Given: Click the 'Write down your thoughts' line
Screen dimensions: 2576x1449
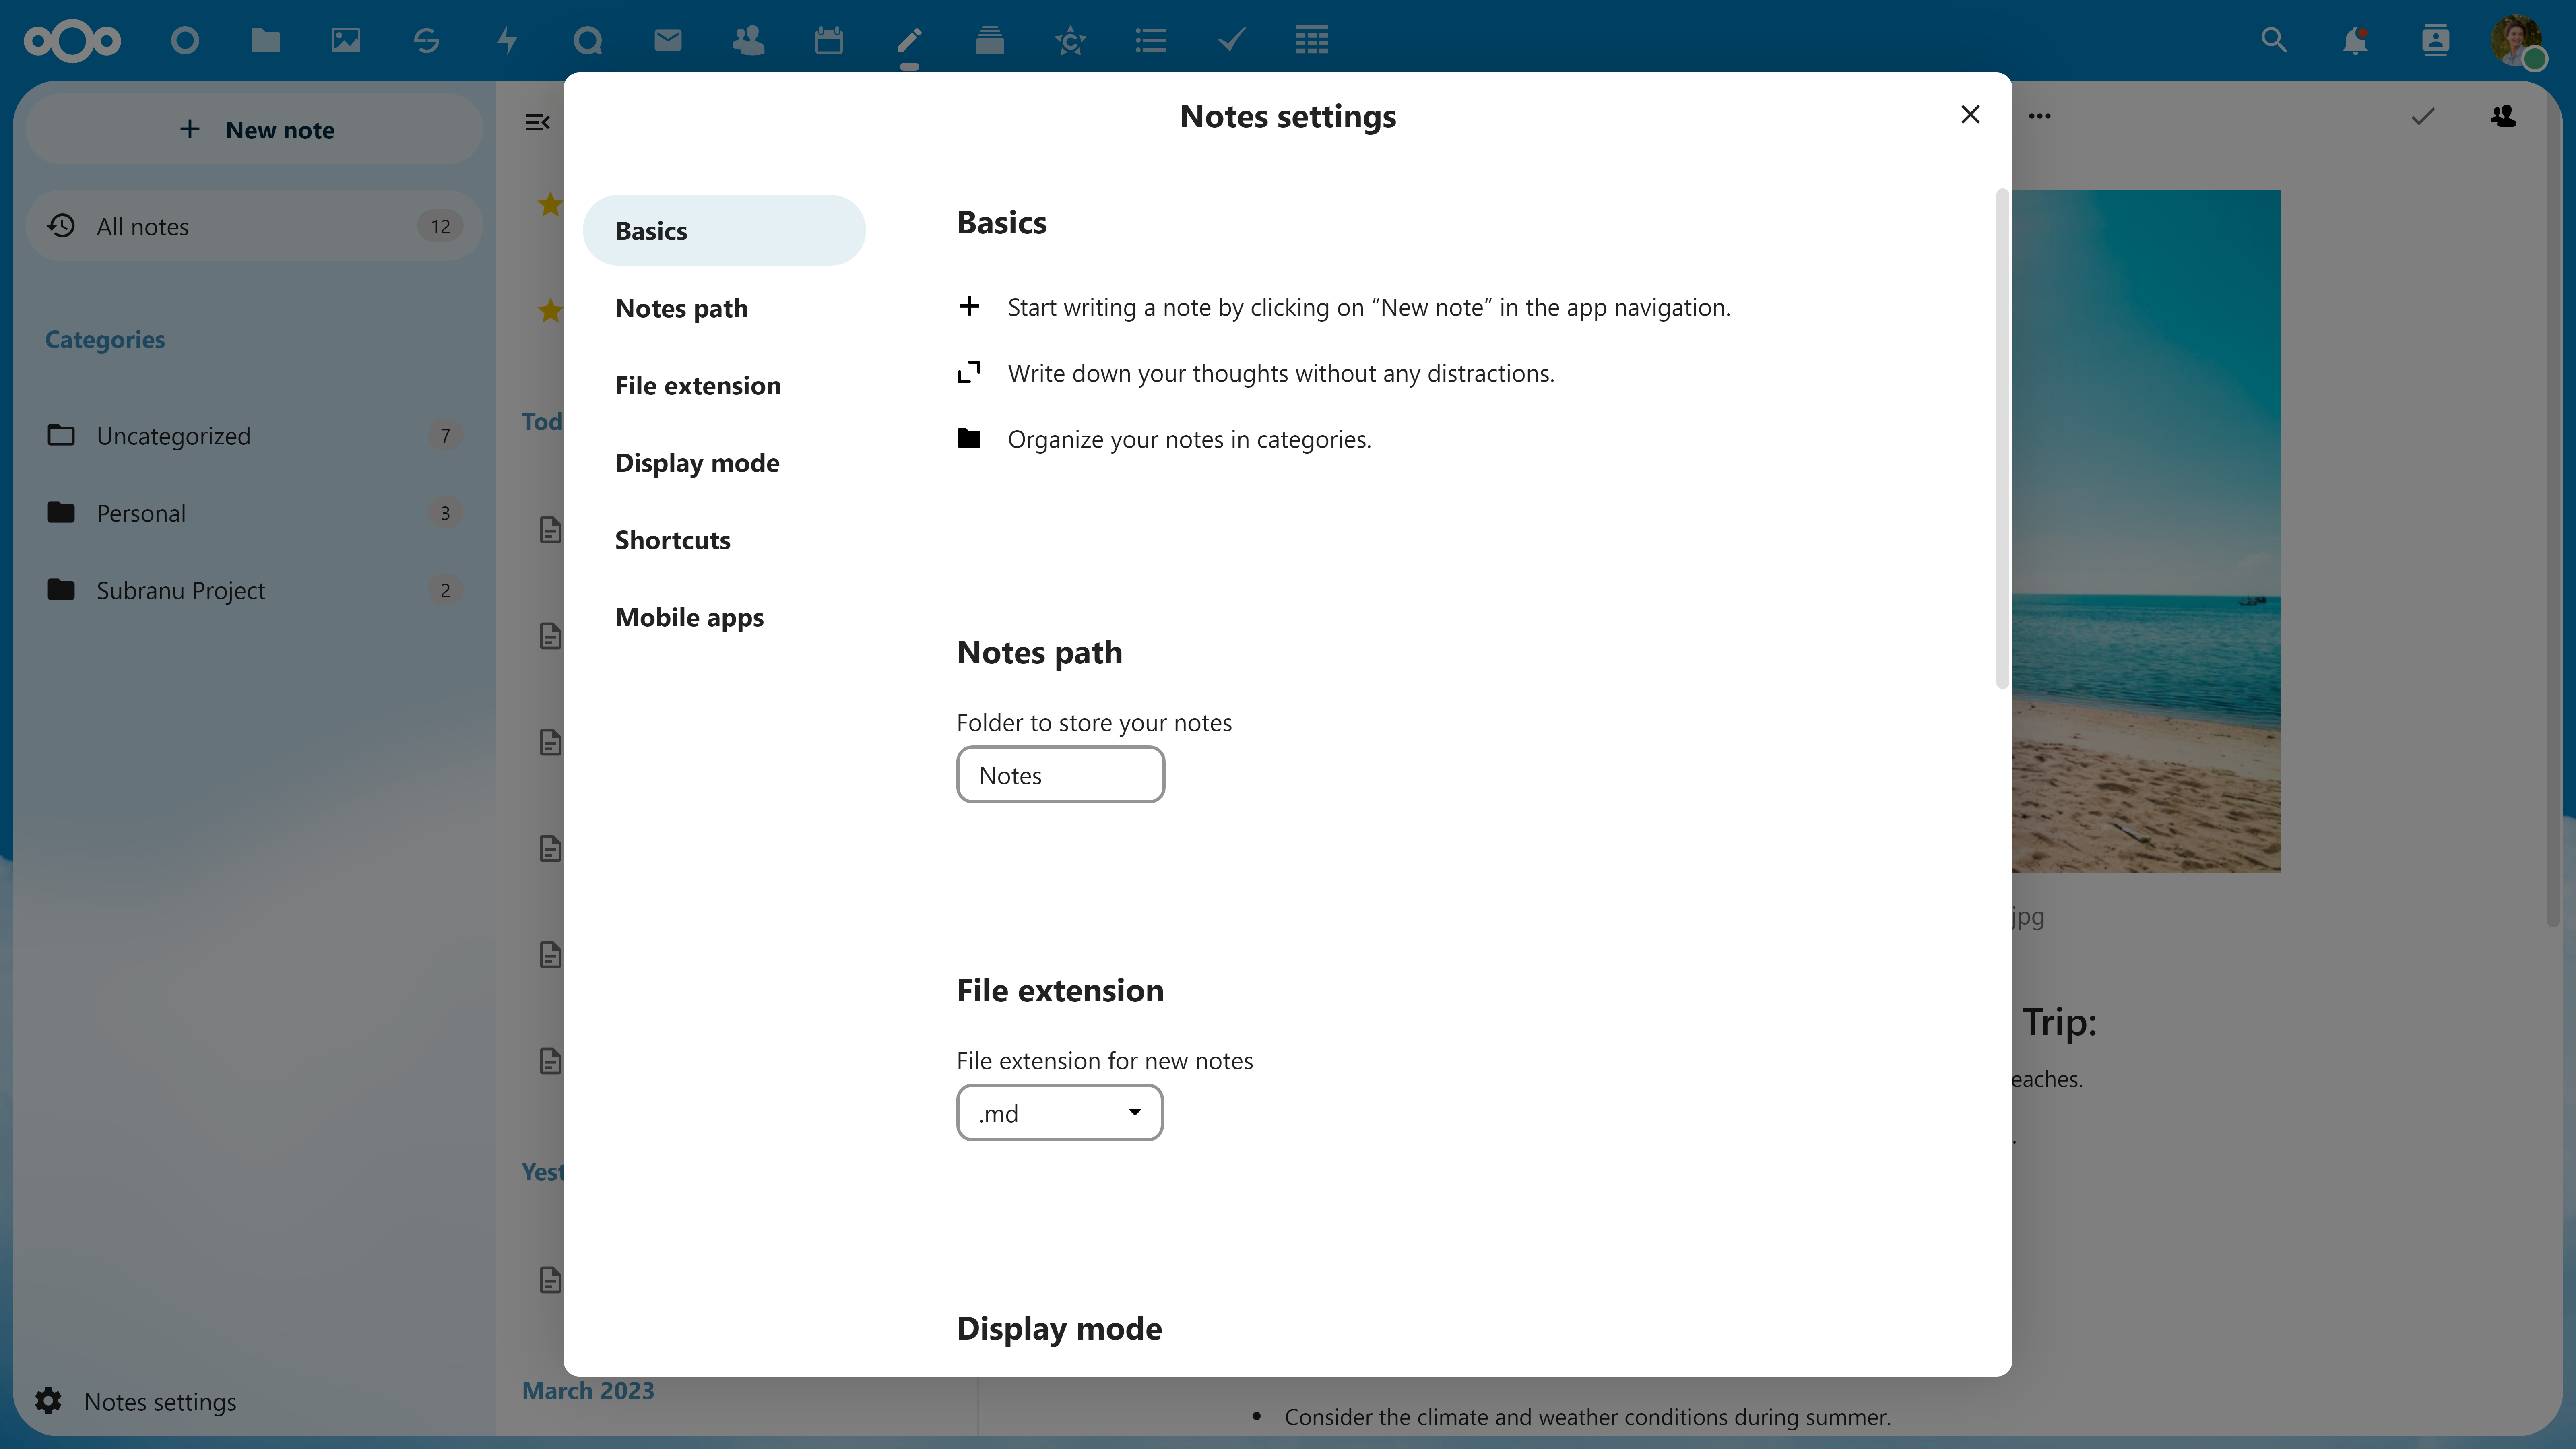Looking at the screenshot, I should tap(1281, 373).
